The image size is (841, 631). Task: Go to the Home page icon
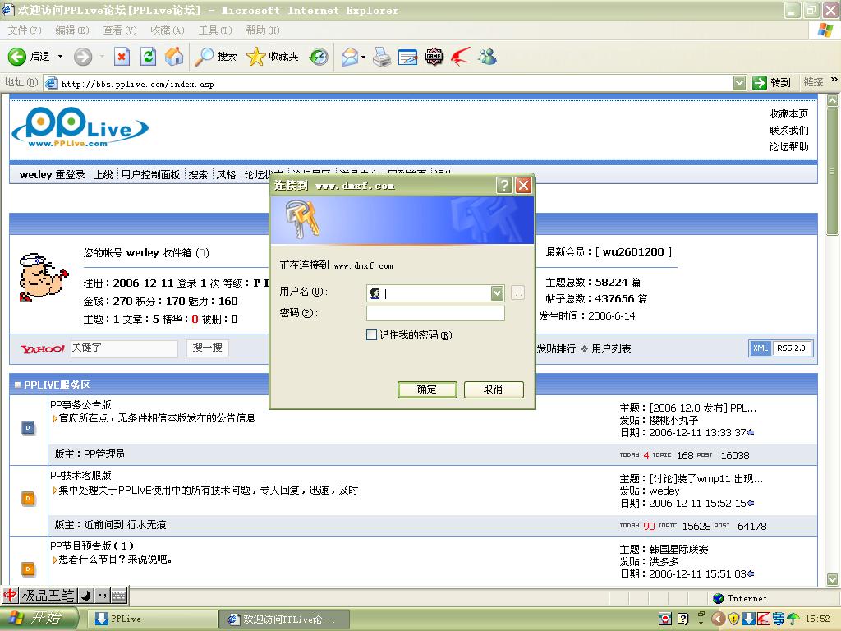coord(174,57)
